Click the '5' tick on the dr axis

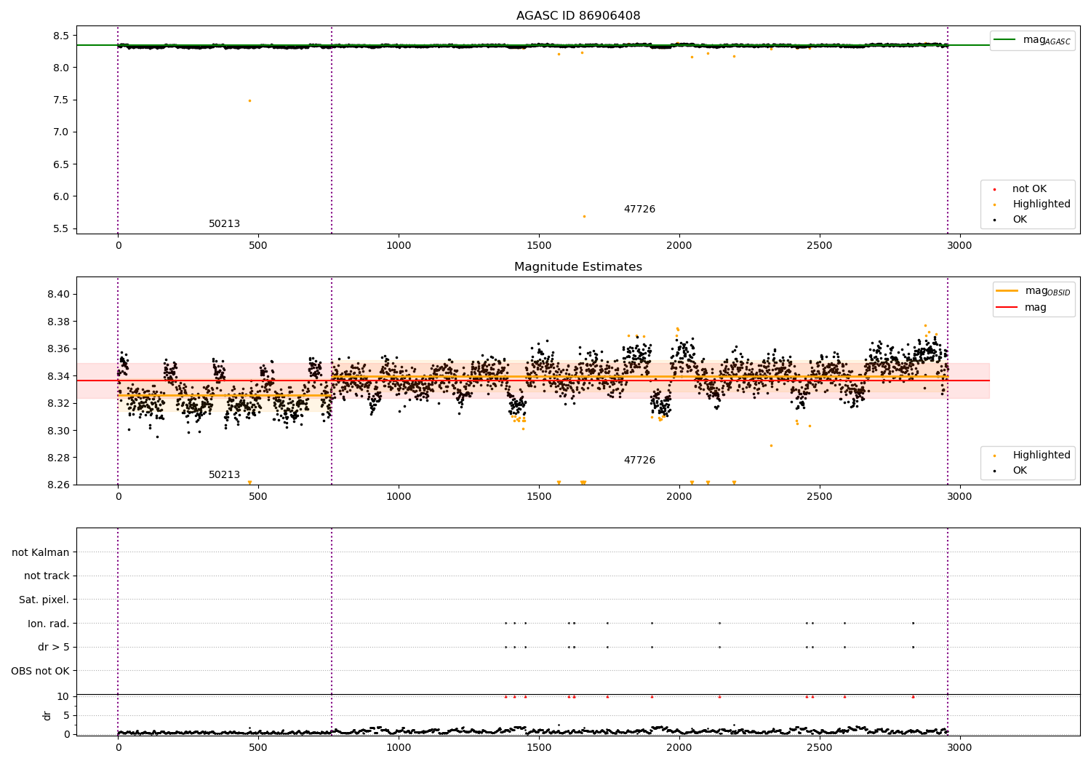tap(67, 716)
